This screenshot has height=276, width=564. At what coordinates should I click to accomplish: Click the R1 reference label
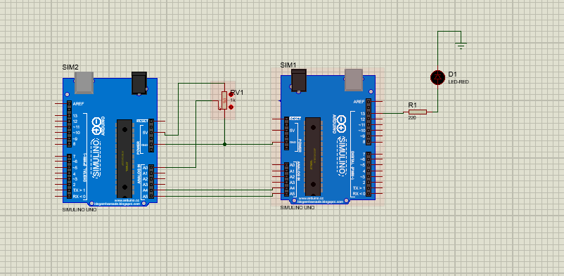coord(412,105)
